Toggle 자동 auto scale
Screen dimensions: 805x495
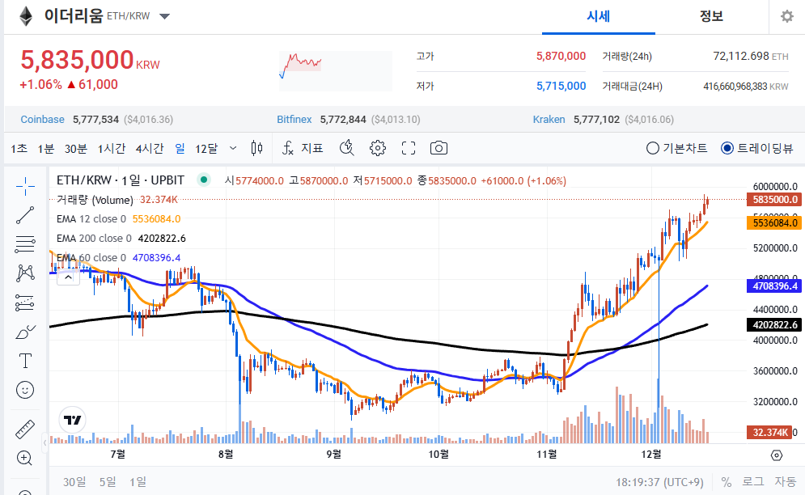(x=785, y=481)
